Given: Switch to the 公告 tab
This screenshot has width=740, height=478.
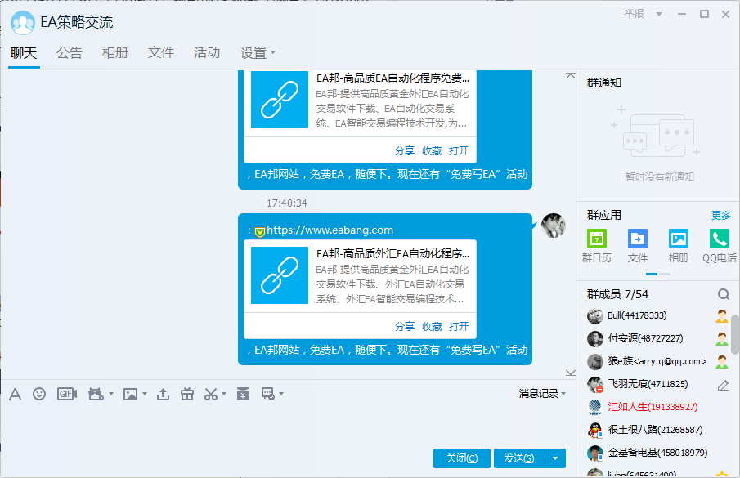Looking at the screenshot, I should coord(70,53).
